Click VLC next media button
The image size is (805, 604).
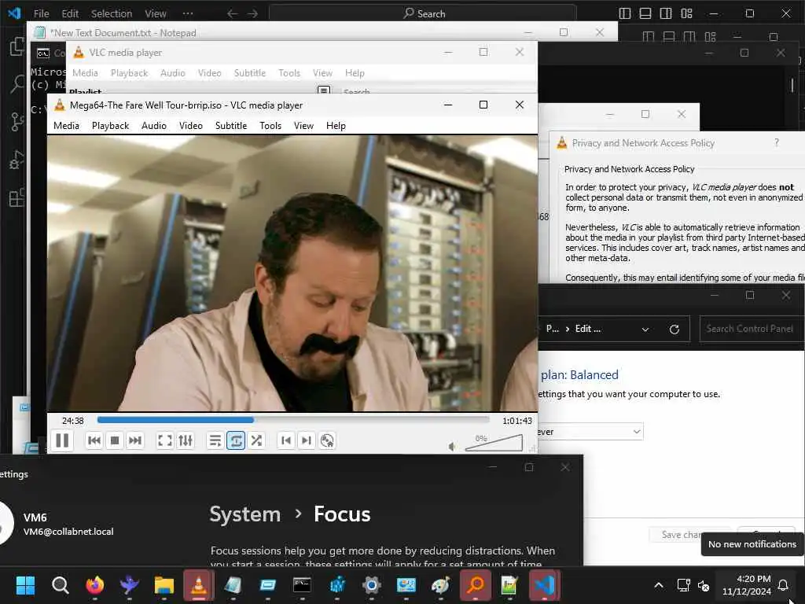click(x=135, y=440)
